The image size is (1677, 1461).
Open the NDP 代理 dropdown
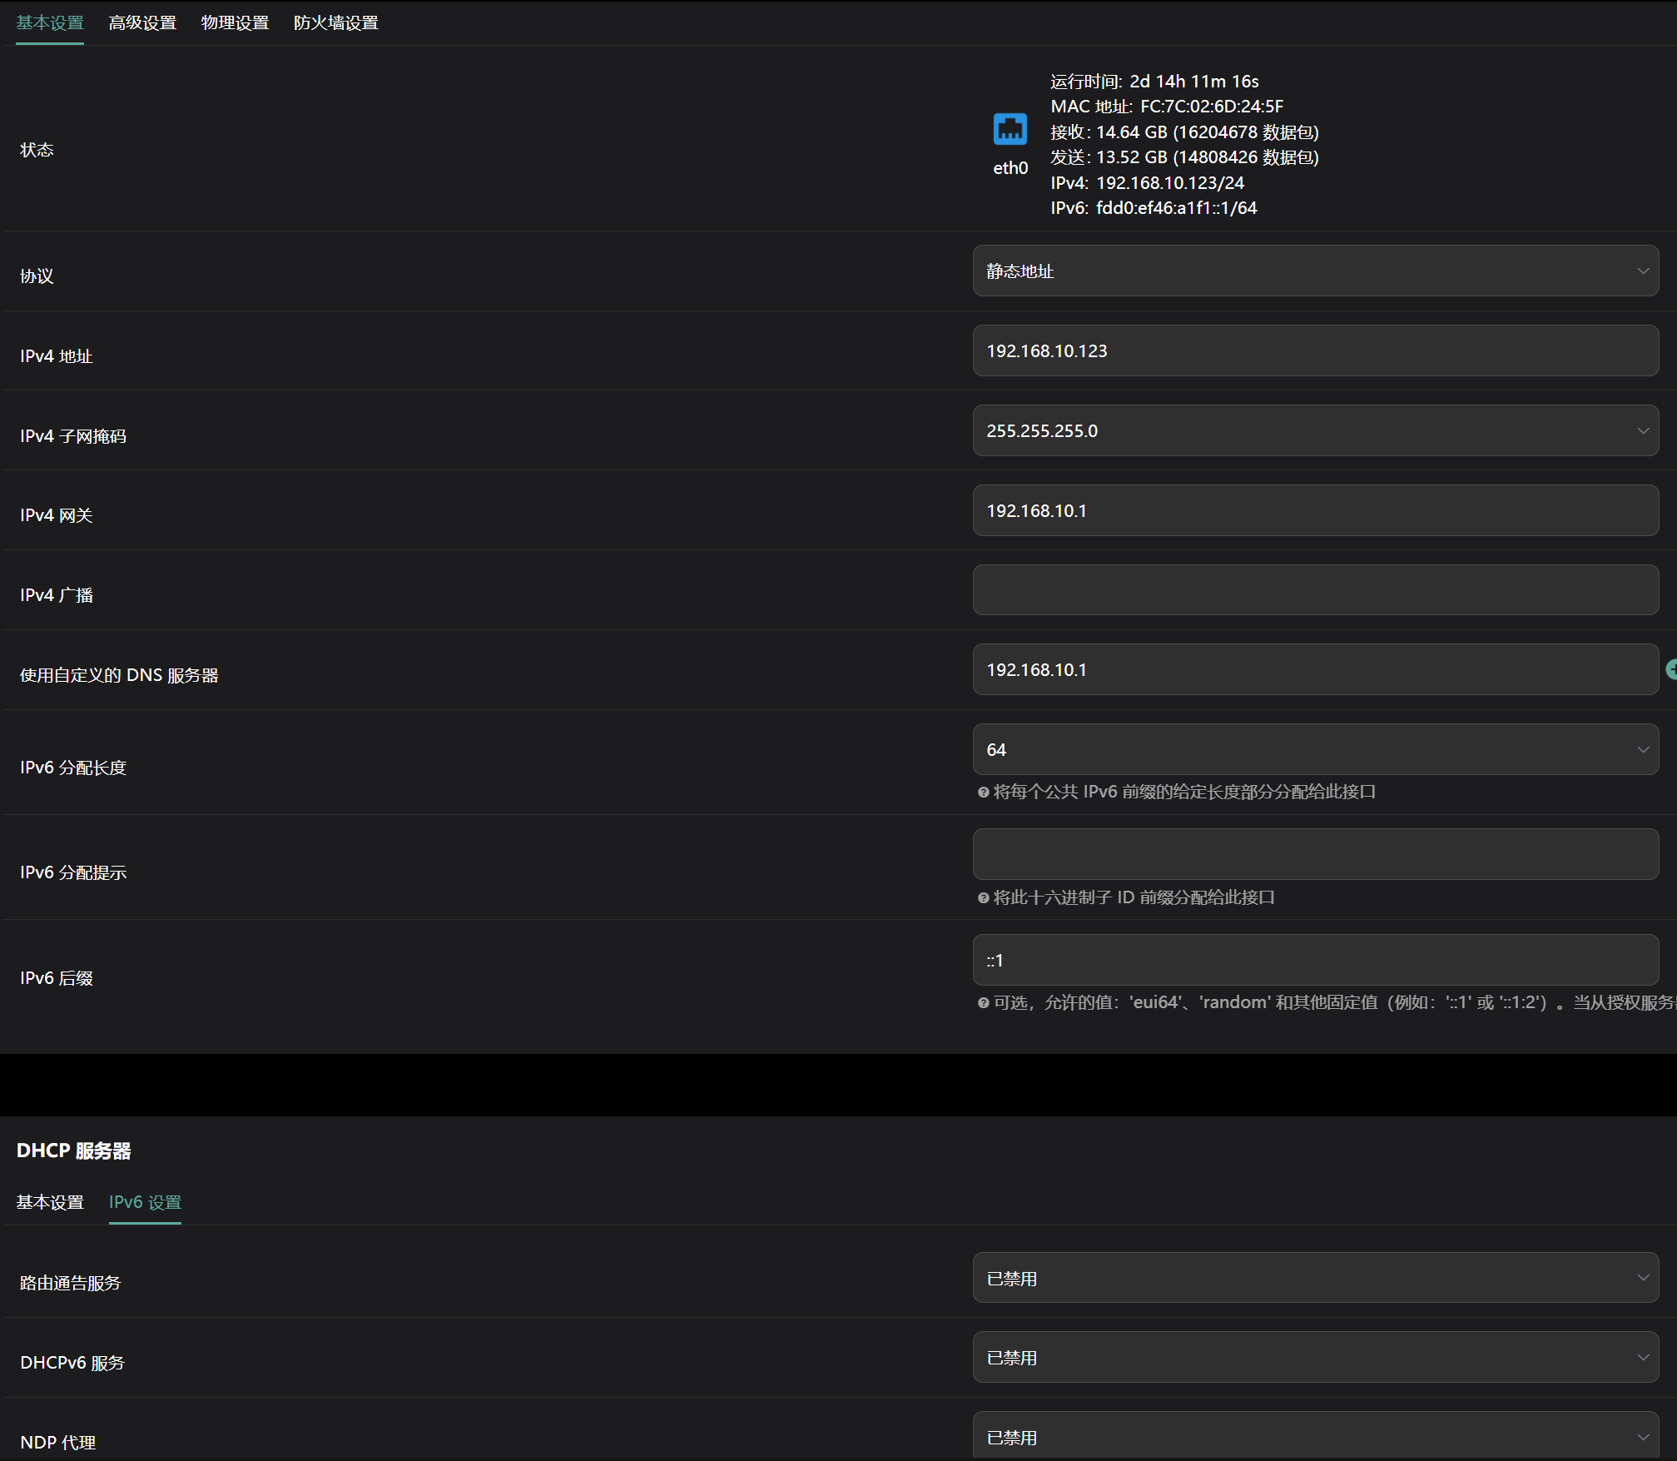(1315, 1437)
